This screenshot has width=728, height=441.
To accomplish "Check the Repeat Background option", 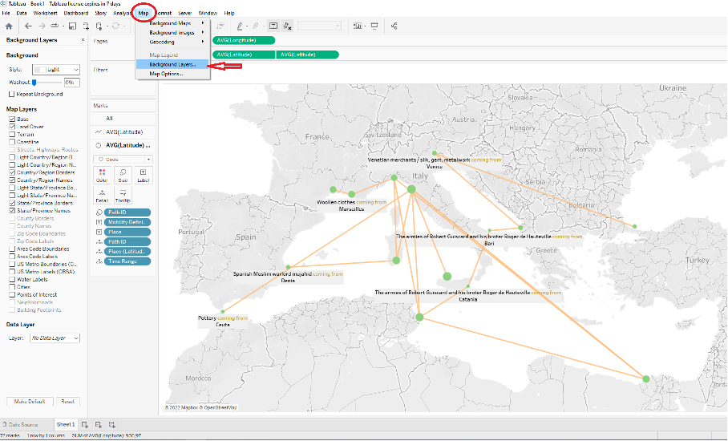I will tap(12, 95).
